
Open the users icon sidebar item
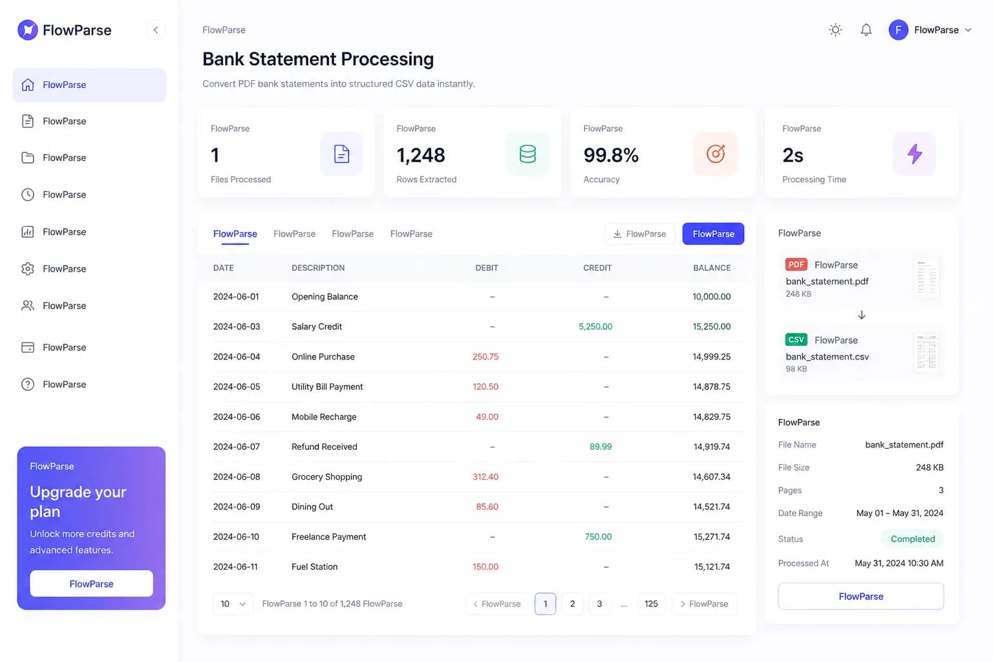pos(28,305)
